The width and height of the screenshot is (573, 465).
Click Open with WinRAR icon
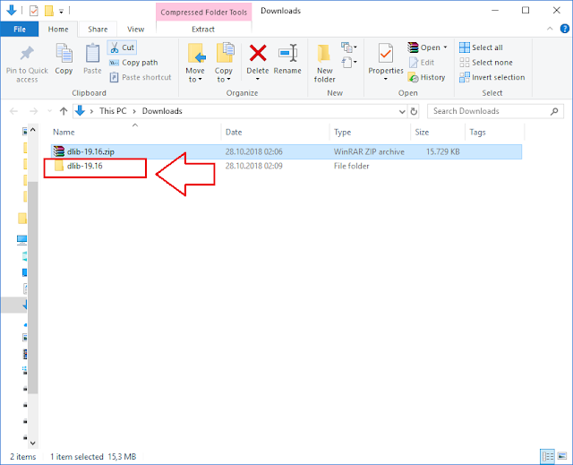click(x=413, y=47)
